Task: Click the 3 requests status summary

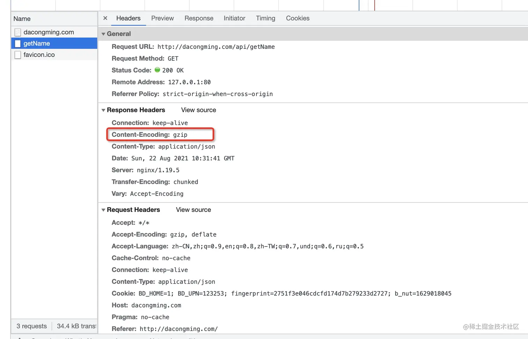Action: pos(32,326)
